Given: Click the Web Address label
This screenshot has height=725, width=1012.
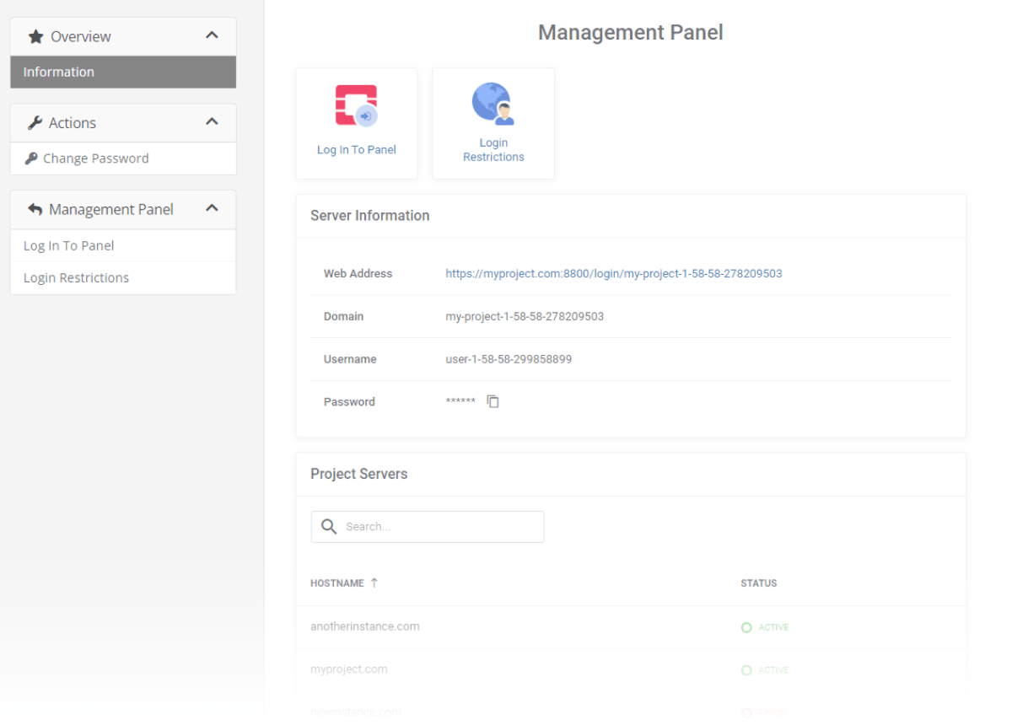Looking at the screenshot, I should tap(358, 273).
